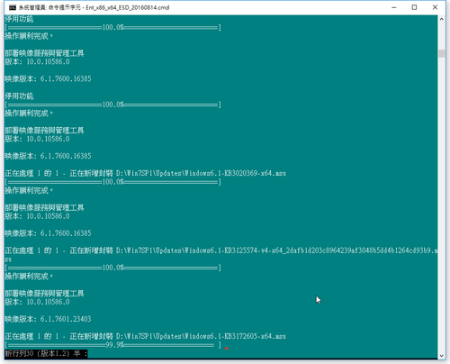Click the line adding Windows6.1-KB3020369-x64.msu
Image resolution: width=450 pixels, height=364 pixels.
145,173
